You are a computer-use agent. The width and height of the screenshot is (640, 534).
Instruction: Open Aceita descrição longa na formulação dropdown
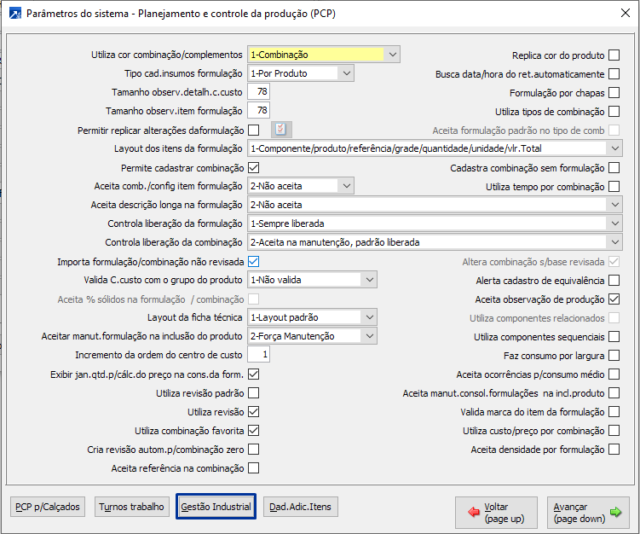[x=435, y=205]
